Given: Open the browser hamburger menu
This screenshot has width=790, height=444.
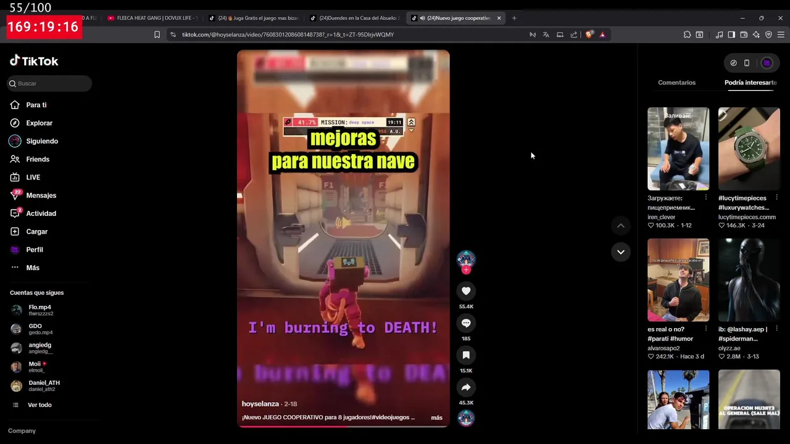Looking at the screenshot, I should [781, 35].
